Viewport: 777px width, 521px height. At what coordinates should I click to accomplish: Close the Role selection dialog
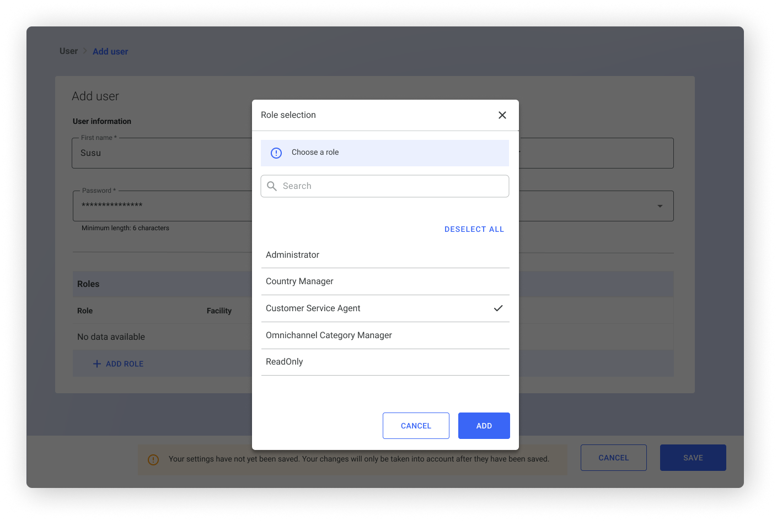502,115
